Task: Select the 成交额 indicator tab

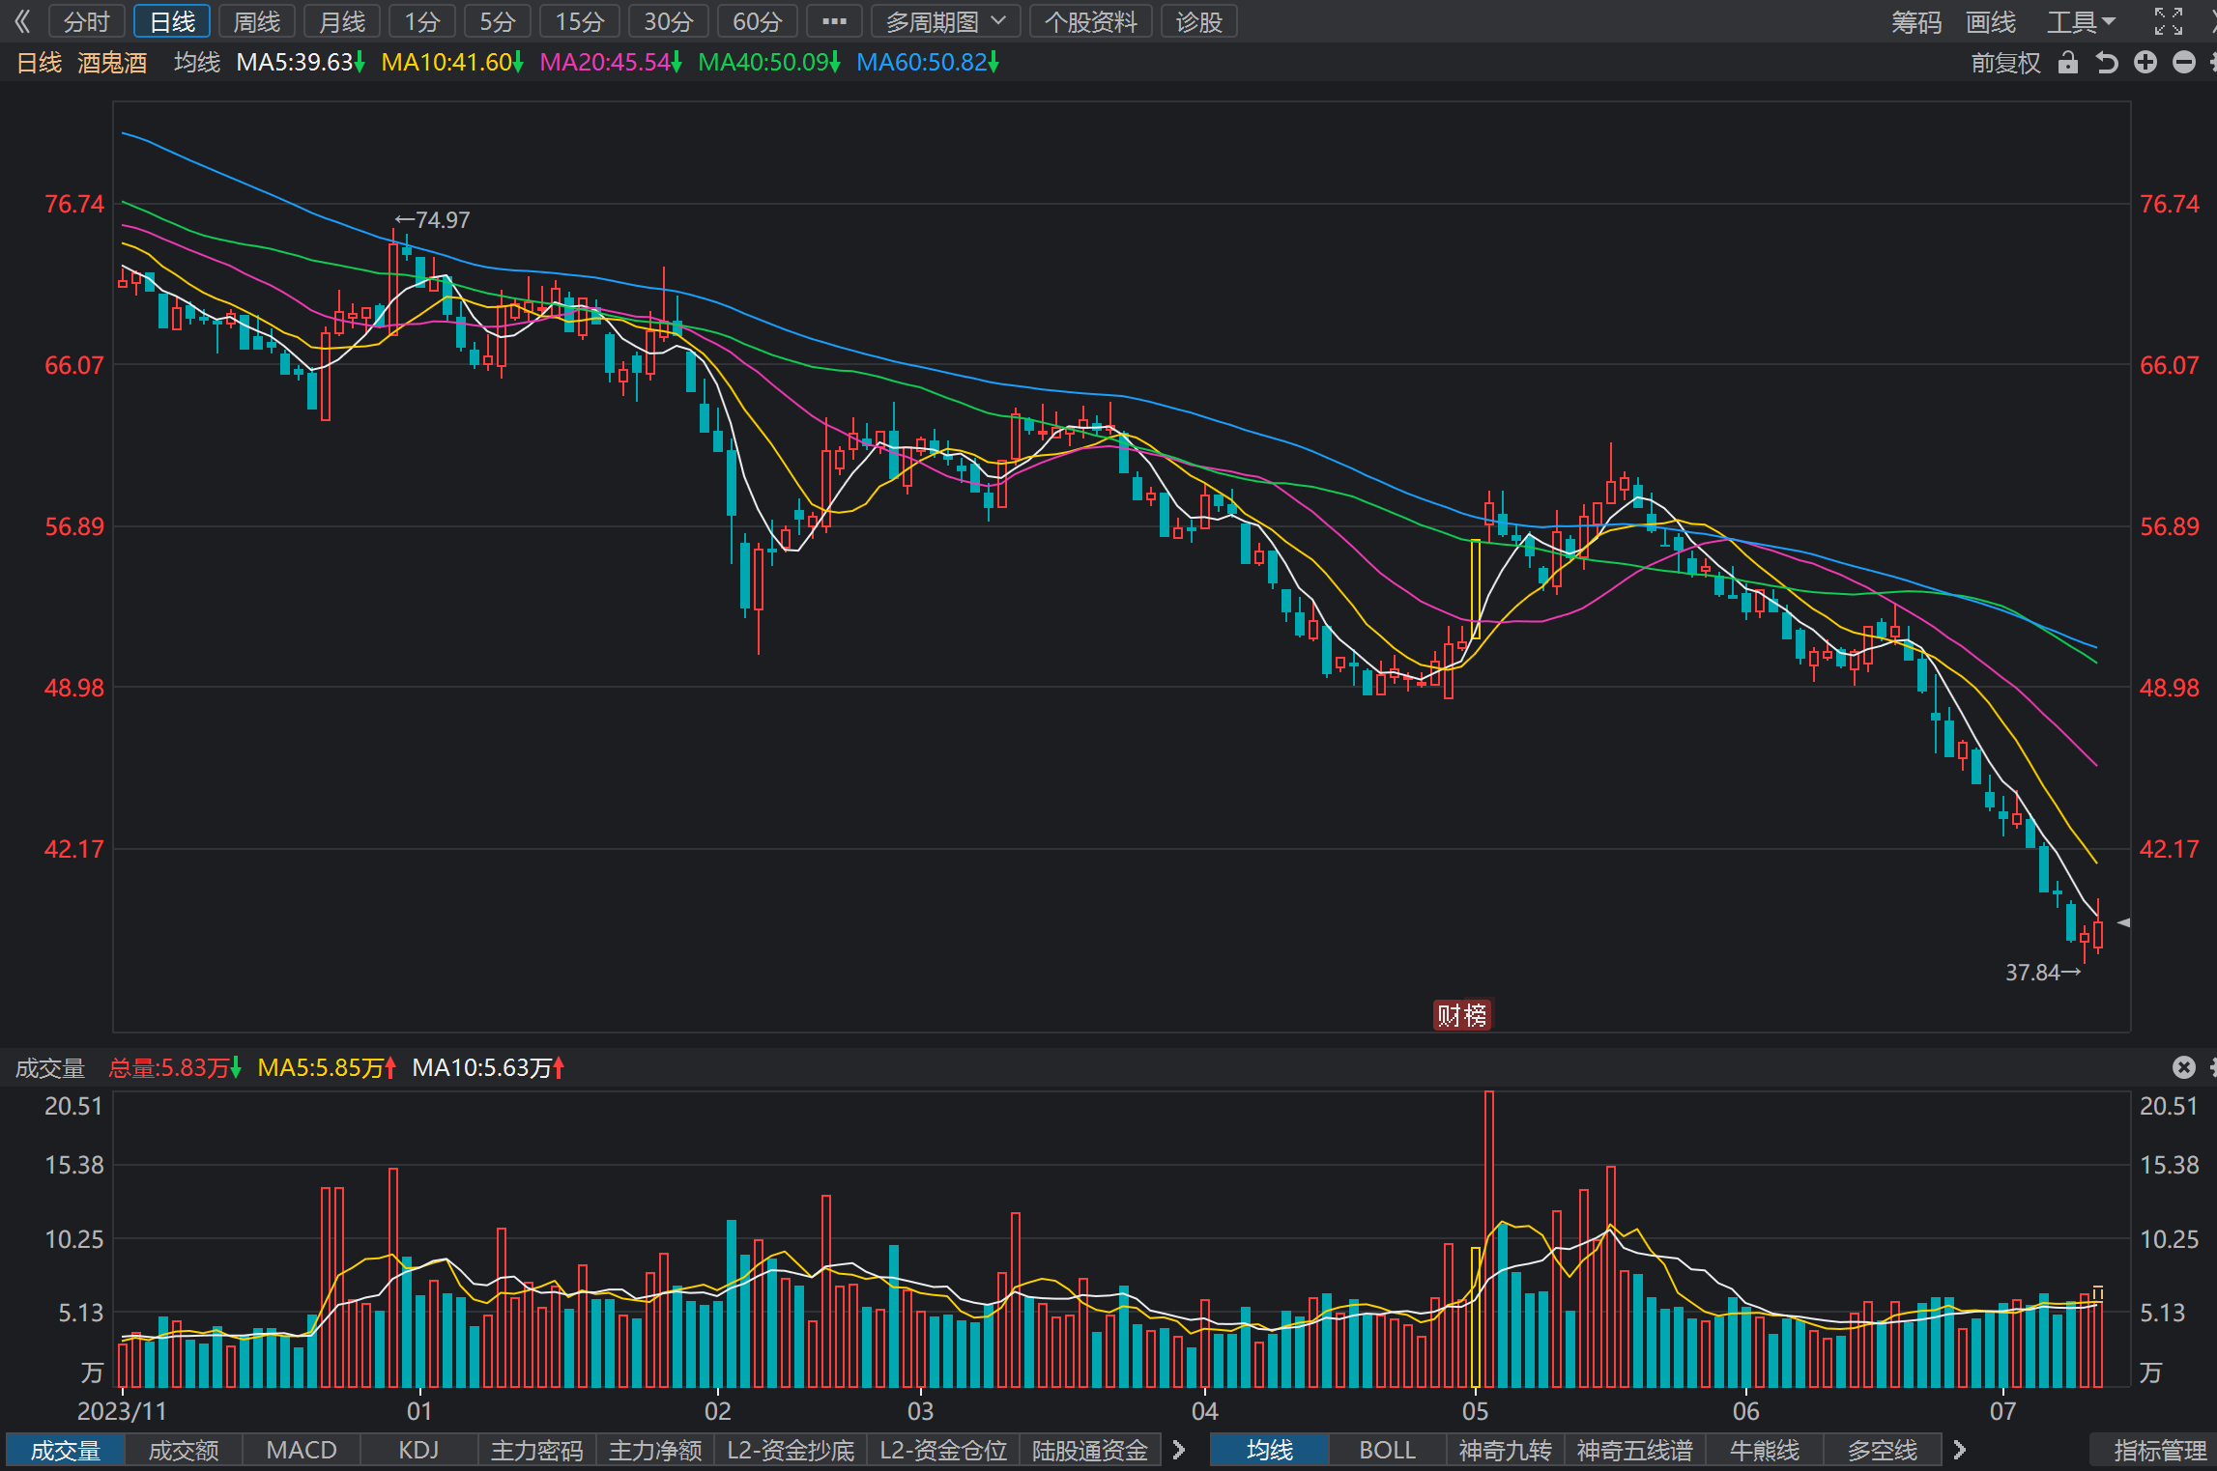Action: click(x=184, y=1450)
